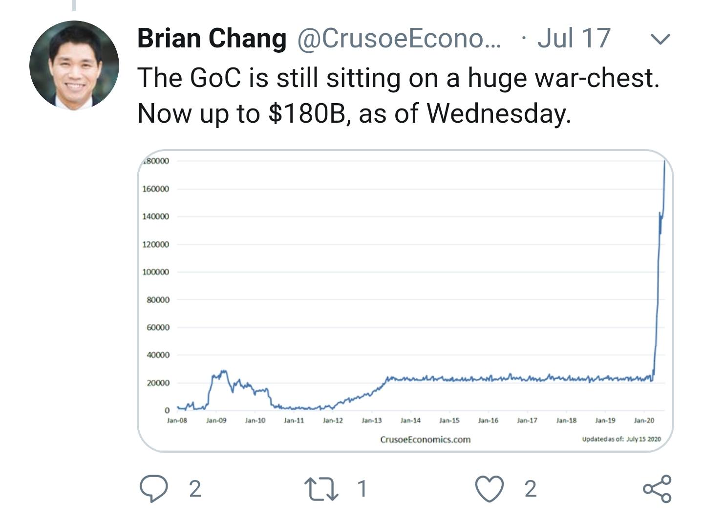Like the tweet with the heart icon
The height and width of the screenshot is (524, 703).
click(x=490, y=489)
